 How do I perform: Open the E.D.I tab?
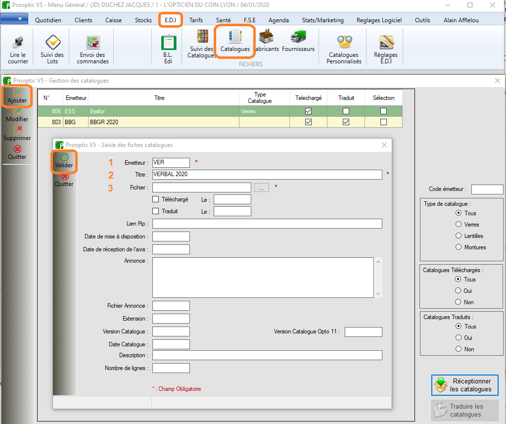point(170,20)
